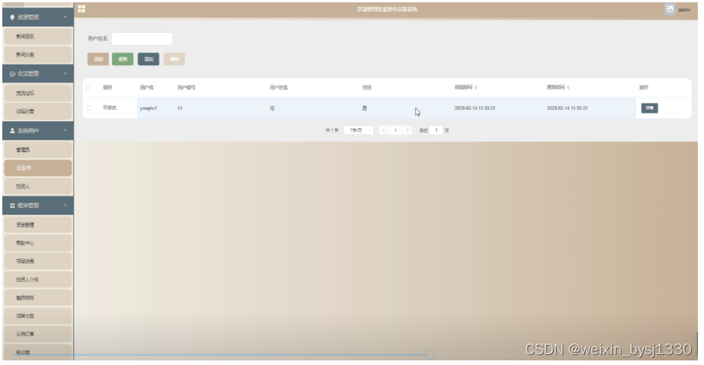Open 交流论坛 in the sidebar
The height and width of the screenshot is (365, 704).
tap(38, 94)
